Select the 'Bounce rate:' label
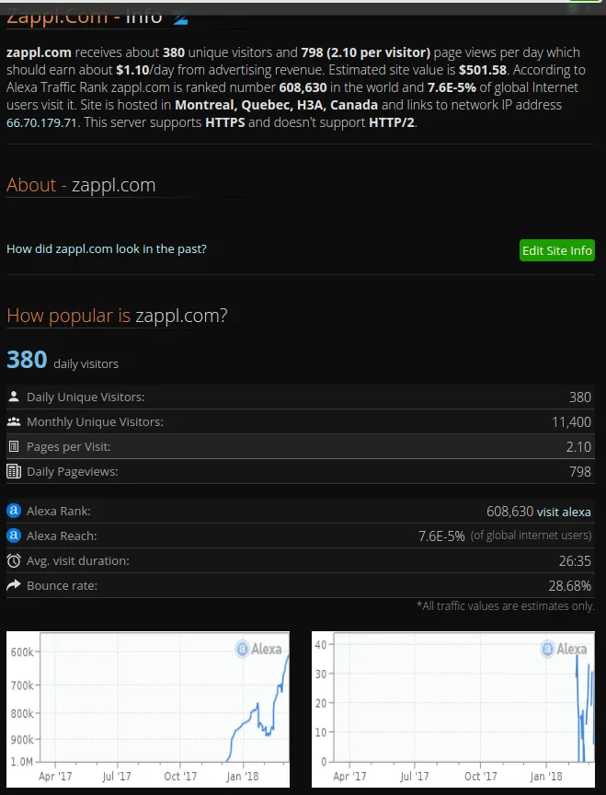The width and height of the screenshot is (606, 795). pyautogui.click(x=62, y=585)
